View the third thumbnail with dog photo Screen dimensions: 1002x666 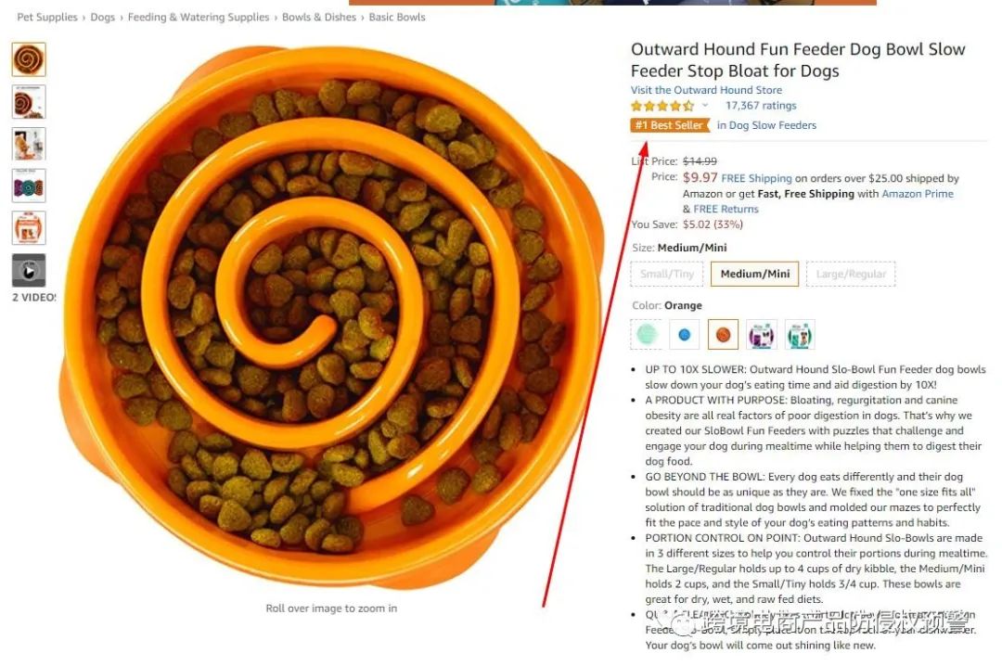coord(29,144)
